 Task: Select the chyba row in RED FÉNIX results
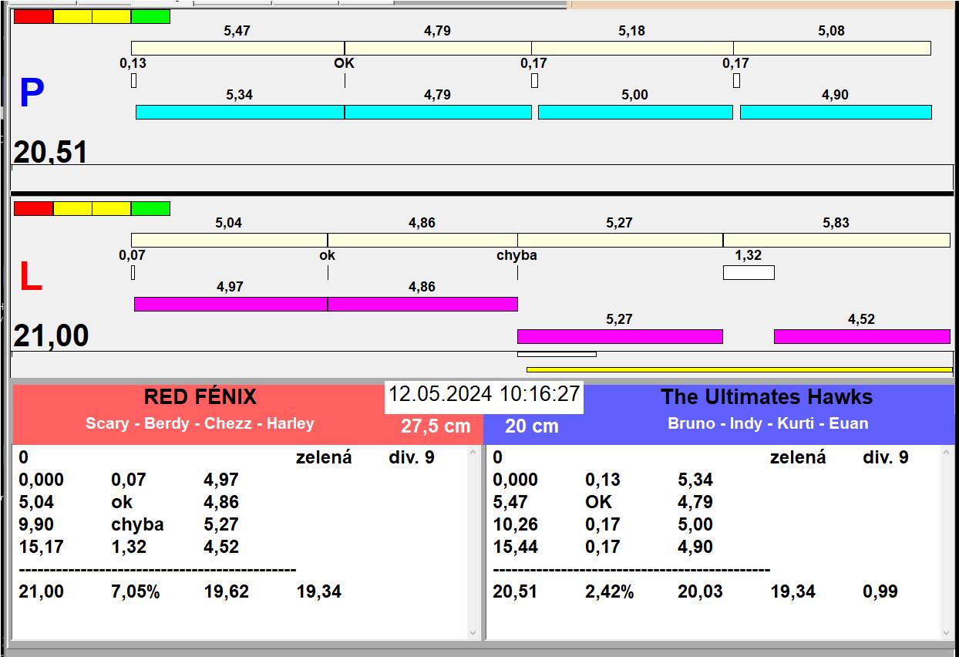click(x=137, y=524)
